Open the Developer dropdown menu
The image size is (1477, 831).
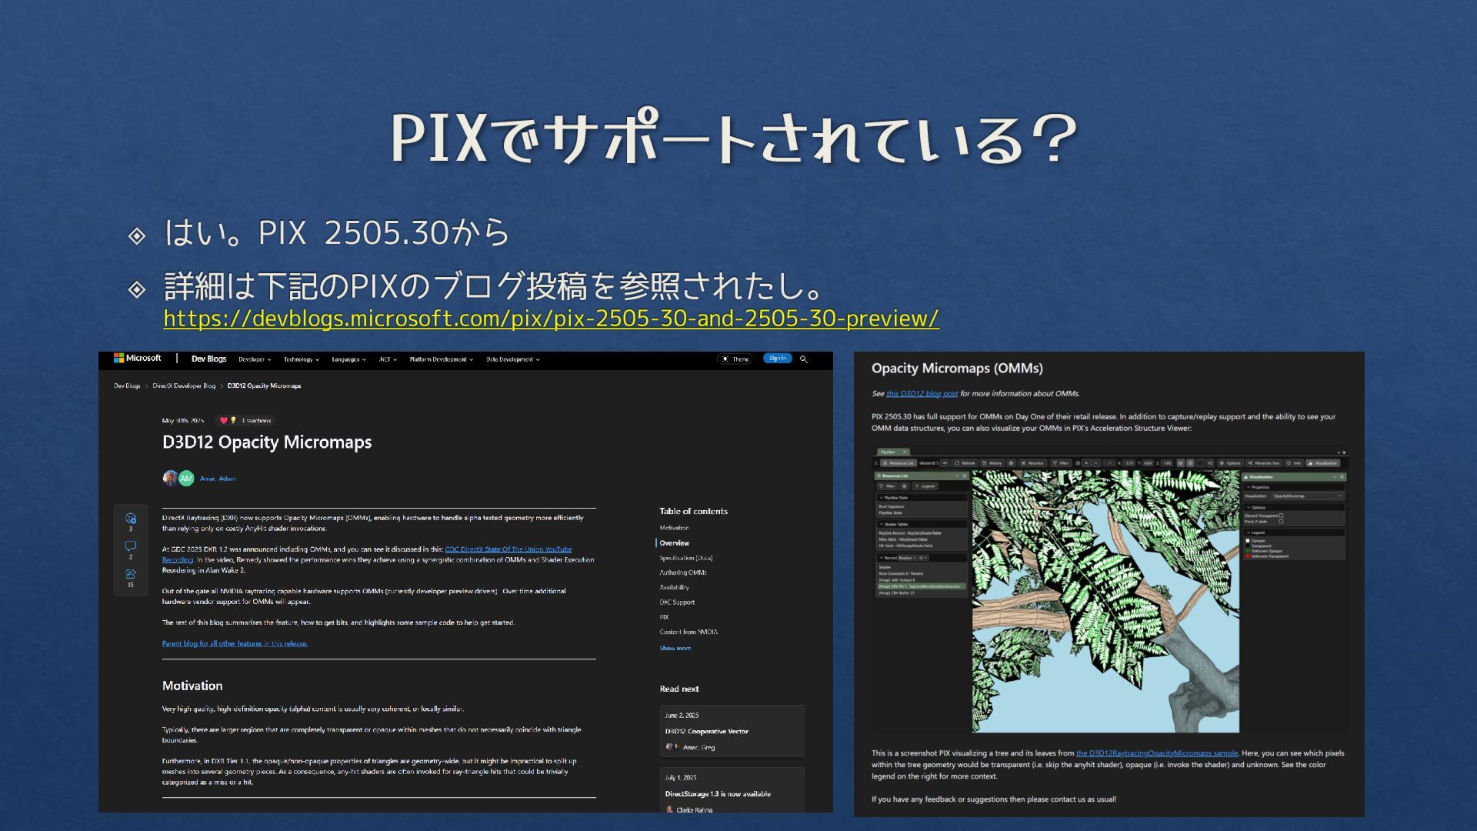[255, 359]
